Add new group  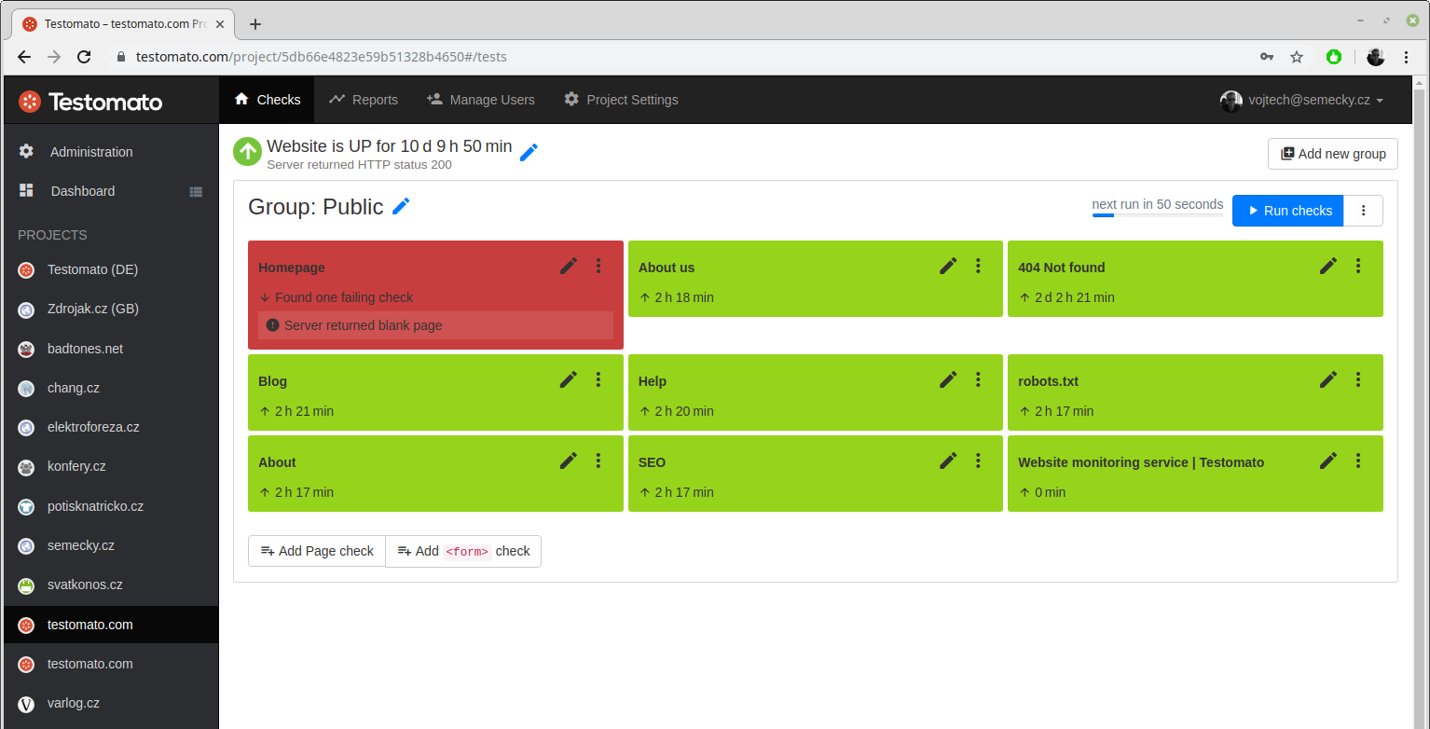point(1332,154)
